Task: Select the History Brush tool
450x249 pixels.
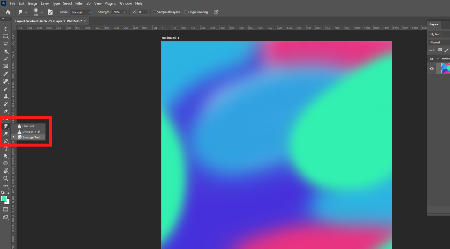Action: point(6,104)
